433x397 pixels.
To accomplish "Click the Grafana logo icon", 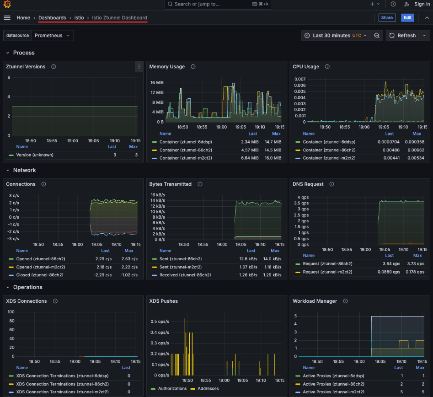I will point(7,4).
